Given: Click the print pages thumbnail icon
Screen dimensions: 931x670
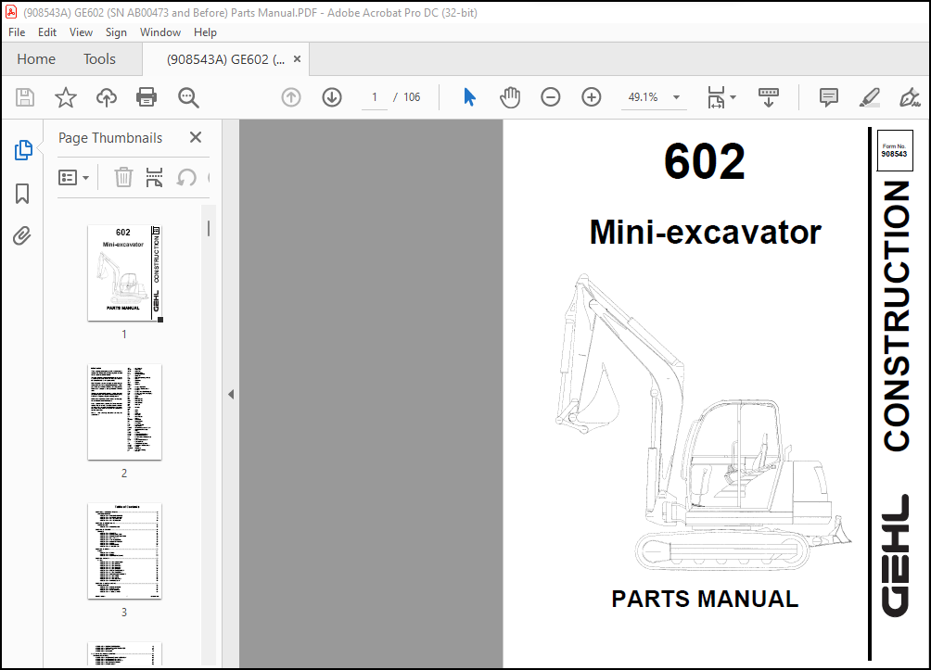Looking at the screenshot, I should [x=154, y=177].
